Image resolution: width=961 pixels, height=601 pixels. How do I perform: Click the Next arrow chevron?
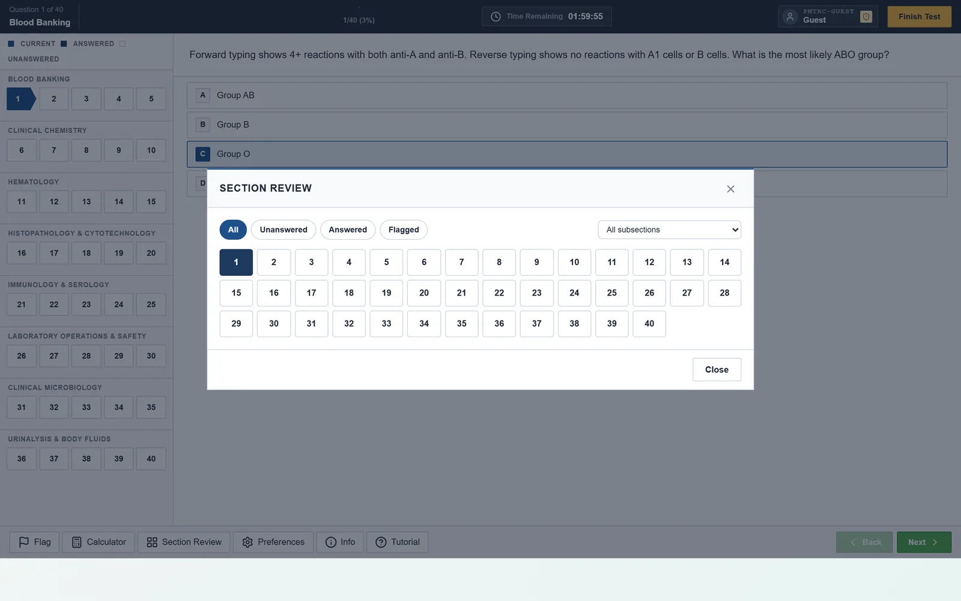(935, 542)
